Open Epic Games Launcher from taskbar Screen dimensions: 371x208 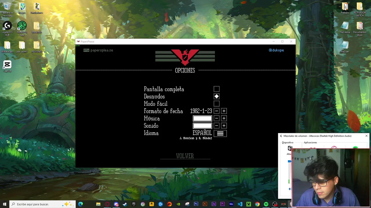click(x=134, y=204)
